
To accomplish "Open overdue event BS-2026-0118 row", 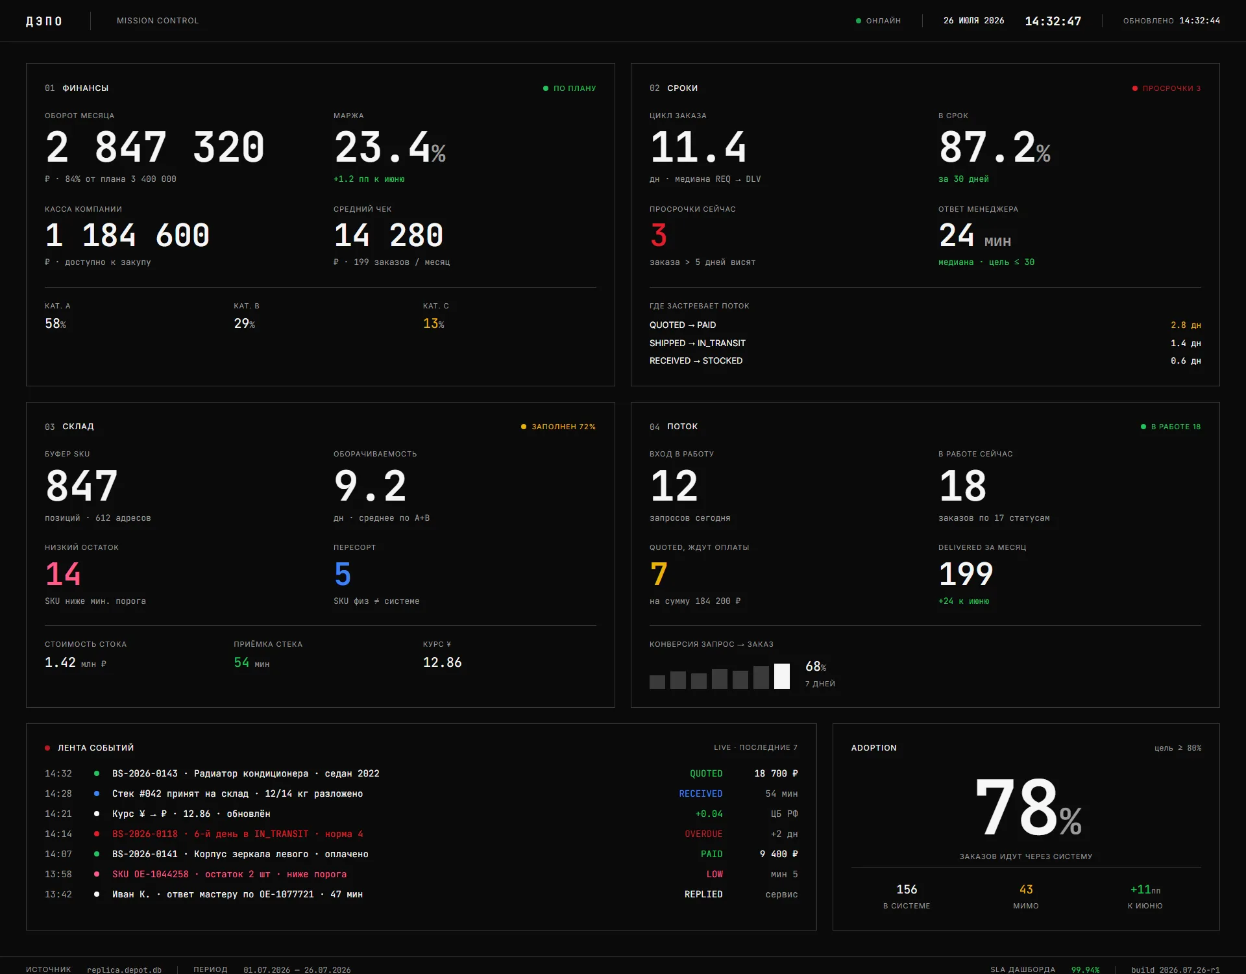I will pyautogui.click(x=421, y=834).
